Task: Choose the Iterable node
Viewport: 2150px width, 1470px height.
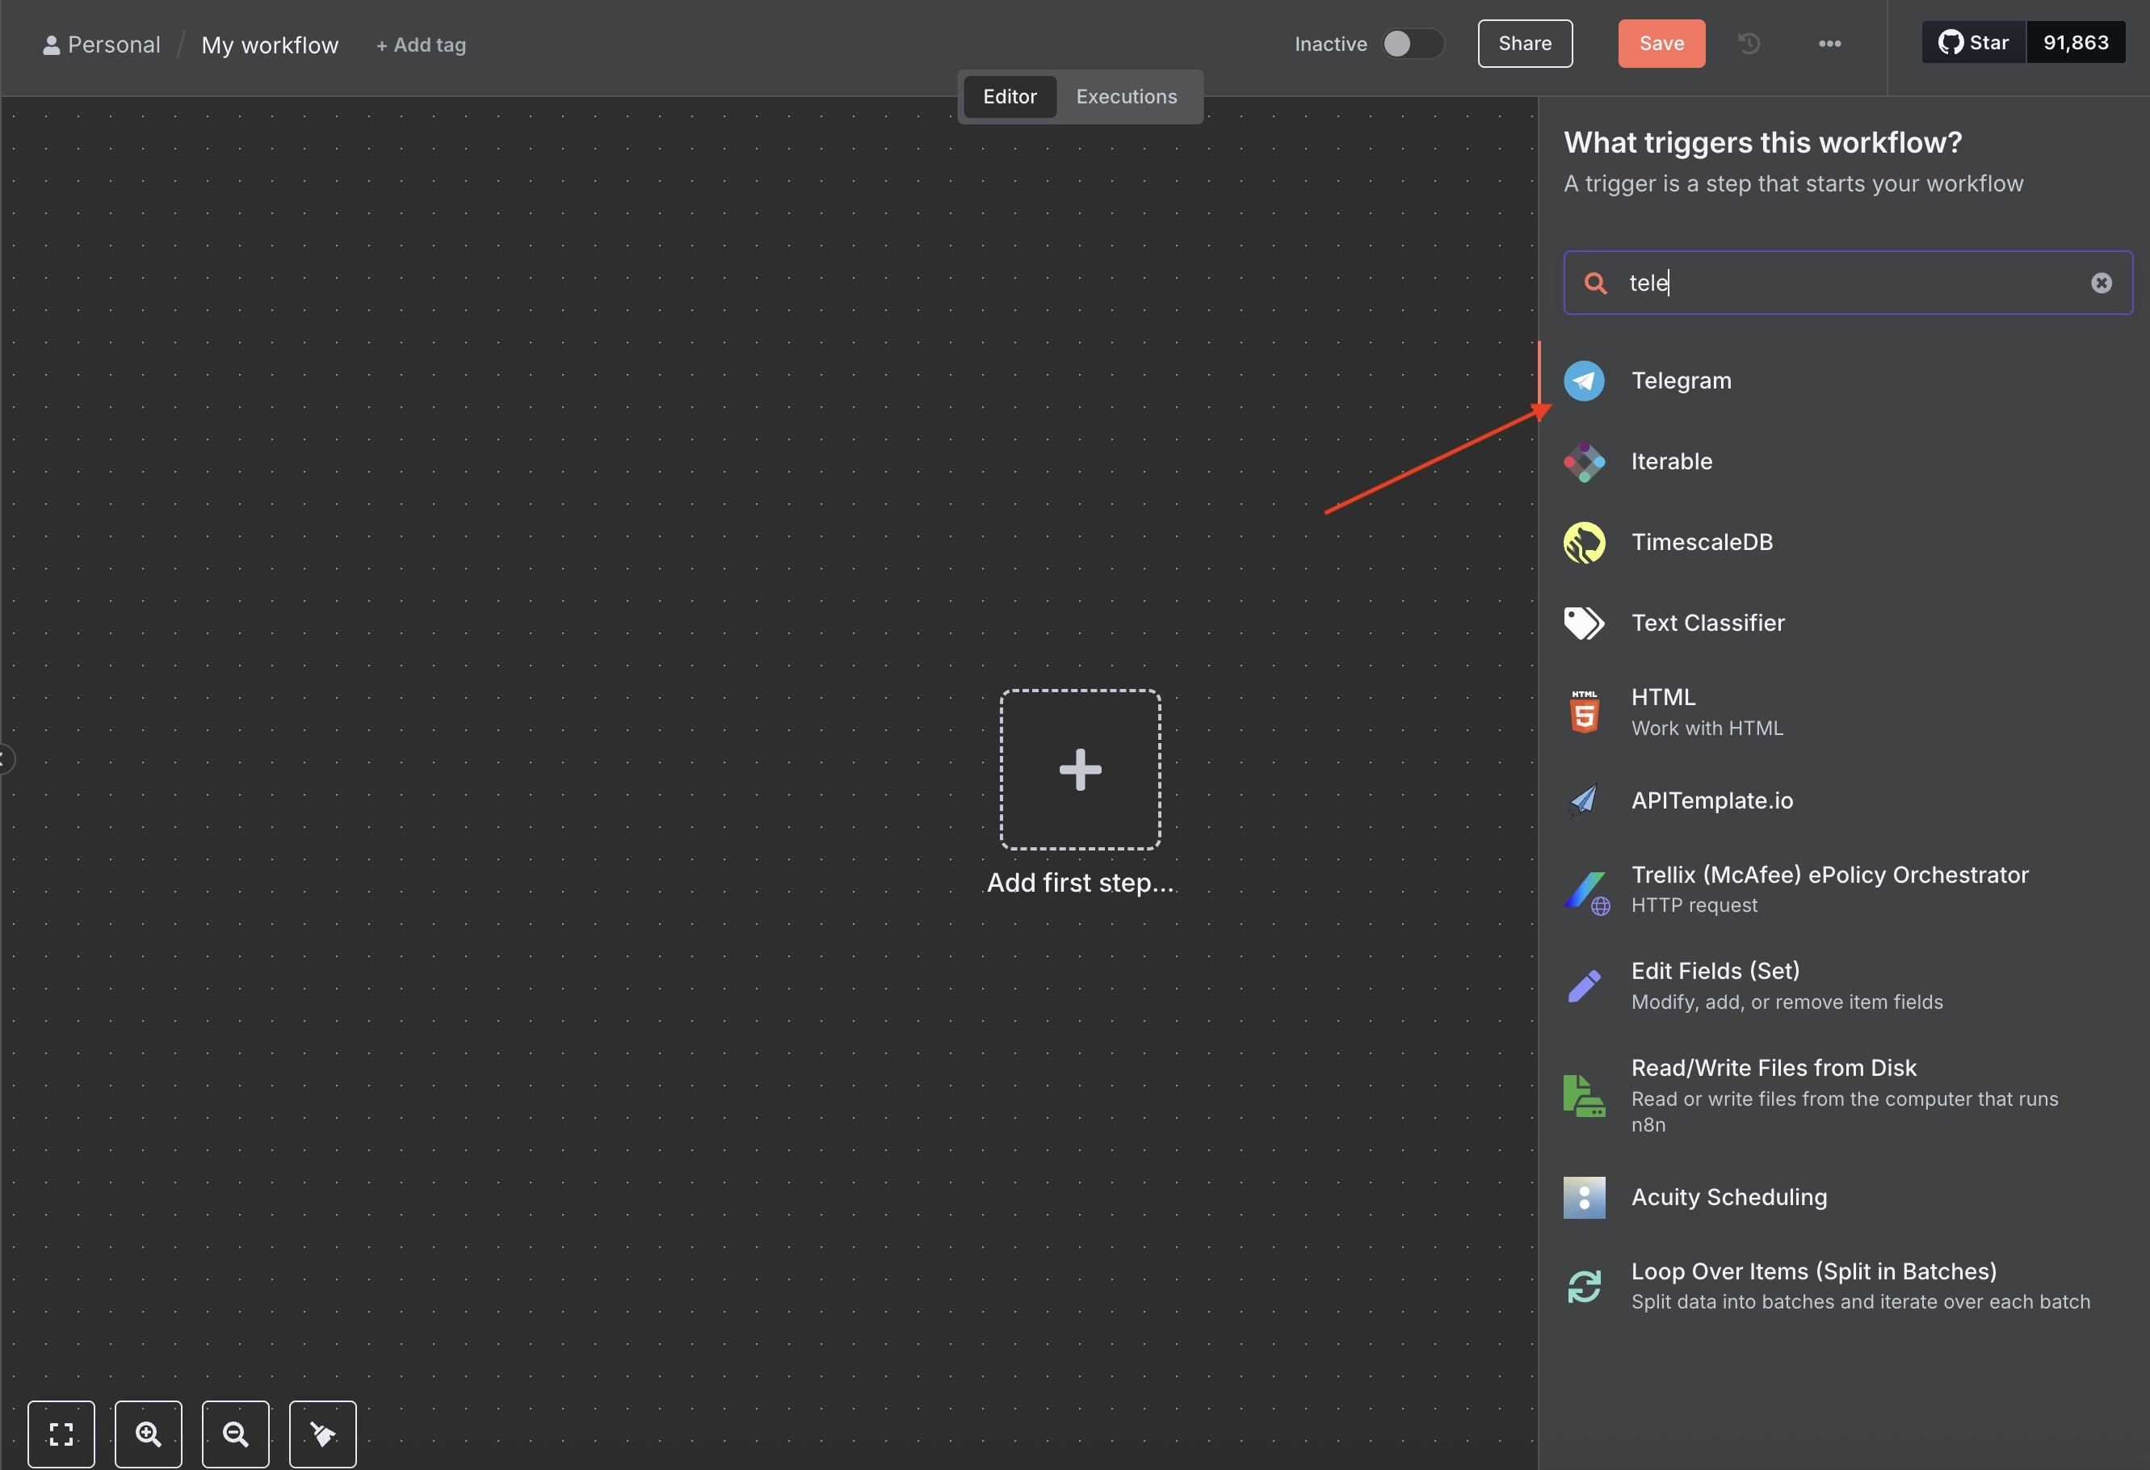Action: [1843, 462]
